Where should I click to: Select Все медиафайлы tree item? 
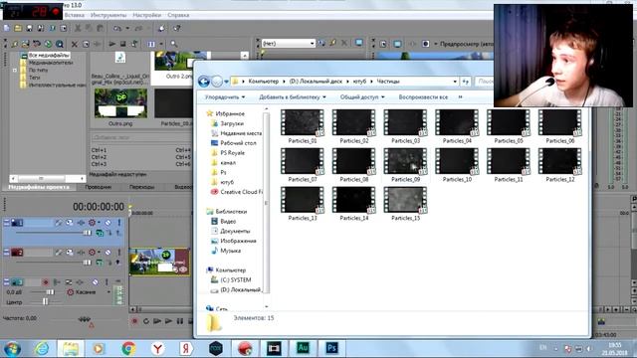[49, 56]
